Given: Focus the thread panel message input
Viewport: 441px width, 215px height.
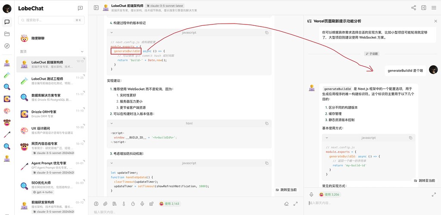Looking at the screenshot, I should pos(372,203).
